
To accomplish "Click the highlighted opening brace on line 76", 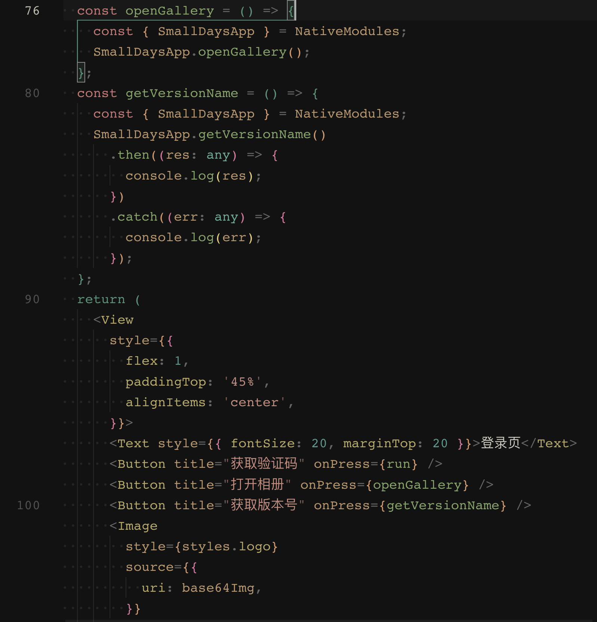I will [291, 11].
